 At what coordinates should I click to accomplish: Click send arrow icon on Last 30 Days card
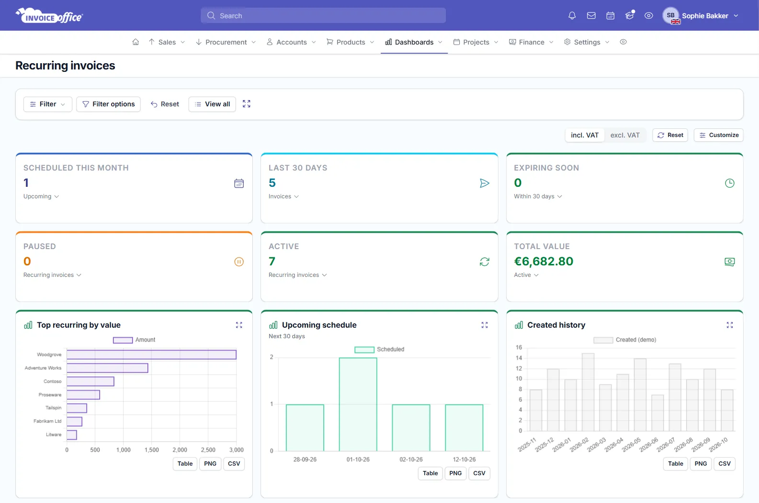pyautogui.click(x=485, y=183)
